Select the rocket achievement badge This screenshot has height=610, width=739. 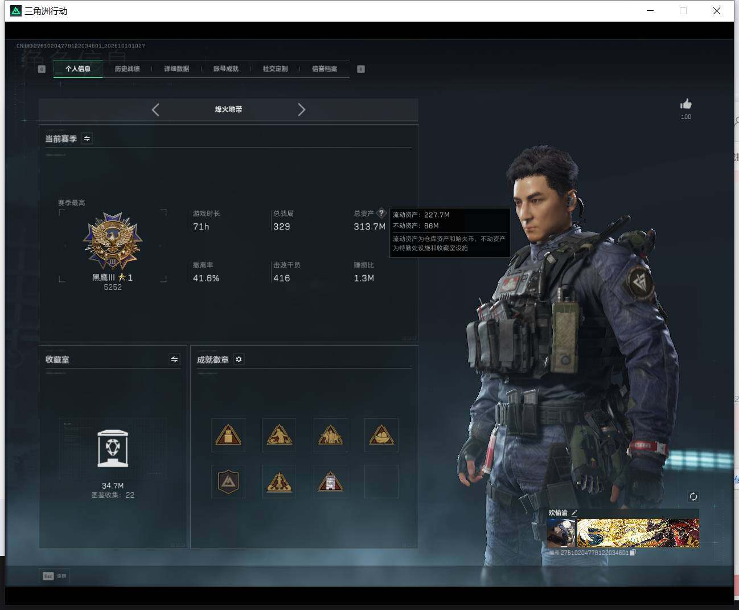(x=279, y=482)
